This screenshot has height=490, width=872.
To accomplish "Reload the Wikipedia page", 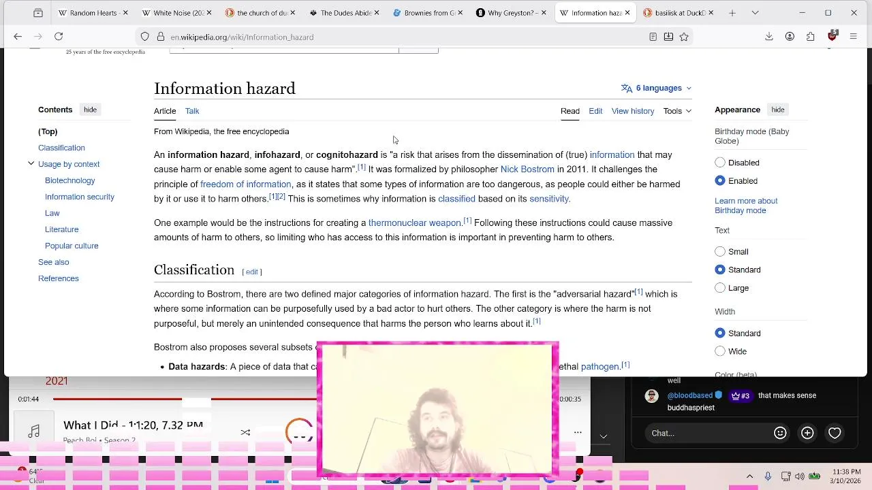I will pos(59,37).
